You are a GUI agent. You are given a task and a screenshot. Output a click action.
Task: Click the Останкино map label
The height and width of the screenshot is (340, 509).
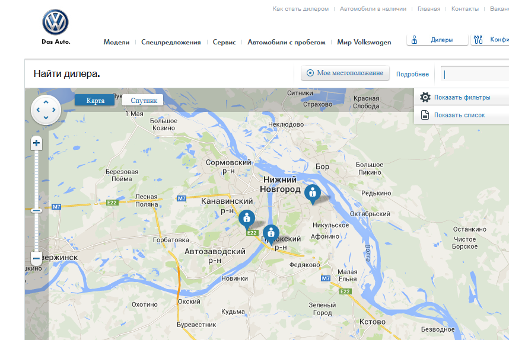click(469, 229)
